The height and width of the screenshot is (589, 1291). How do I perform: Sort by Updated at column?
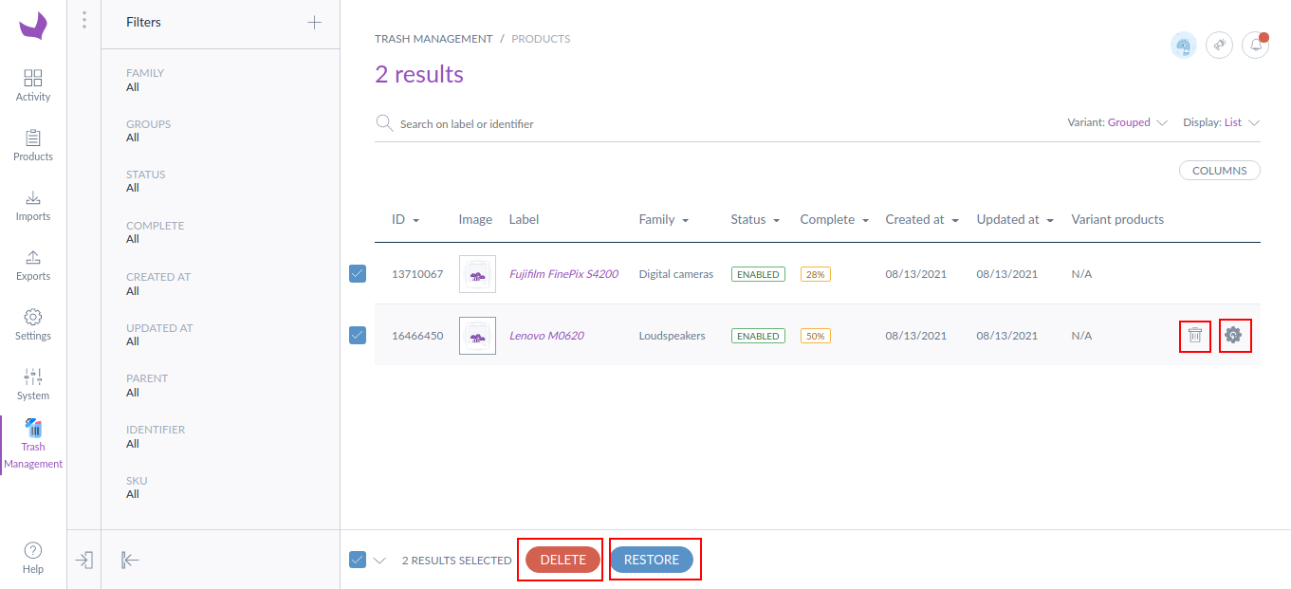click(x=1015, y=219)
